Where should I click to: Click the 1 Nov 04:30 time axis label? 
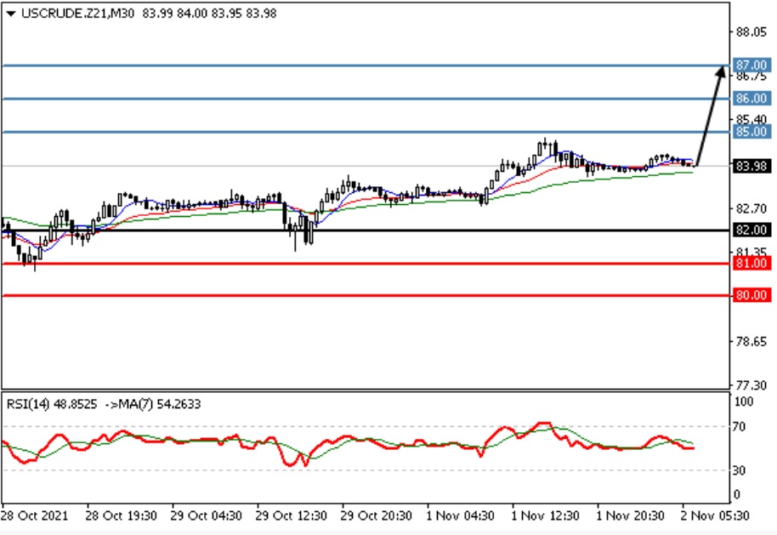tap(460, 516)
